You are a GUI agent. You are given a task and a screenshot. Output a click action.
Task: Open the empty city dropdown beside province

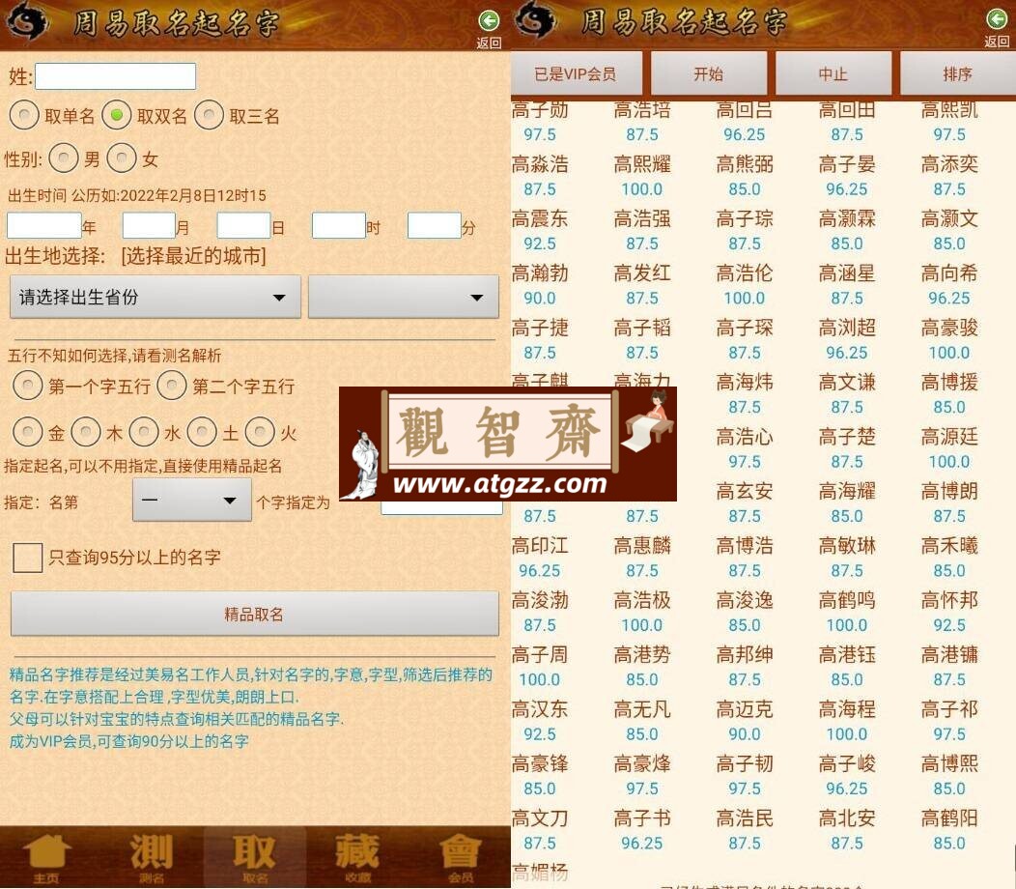404,297
